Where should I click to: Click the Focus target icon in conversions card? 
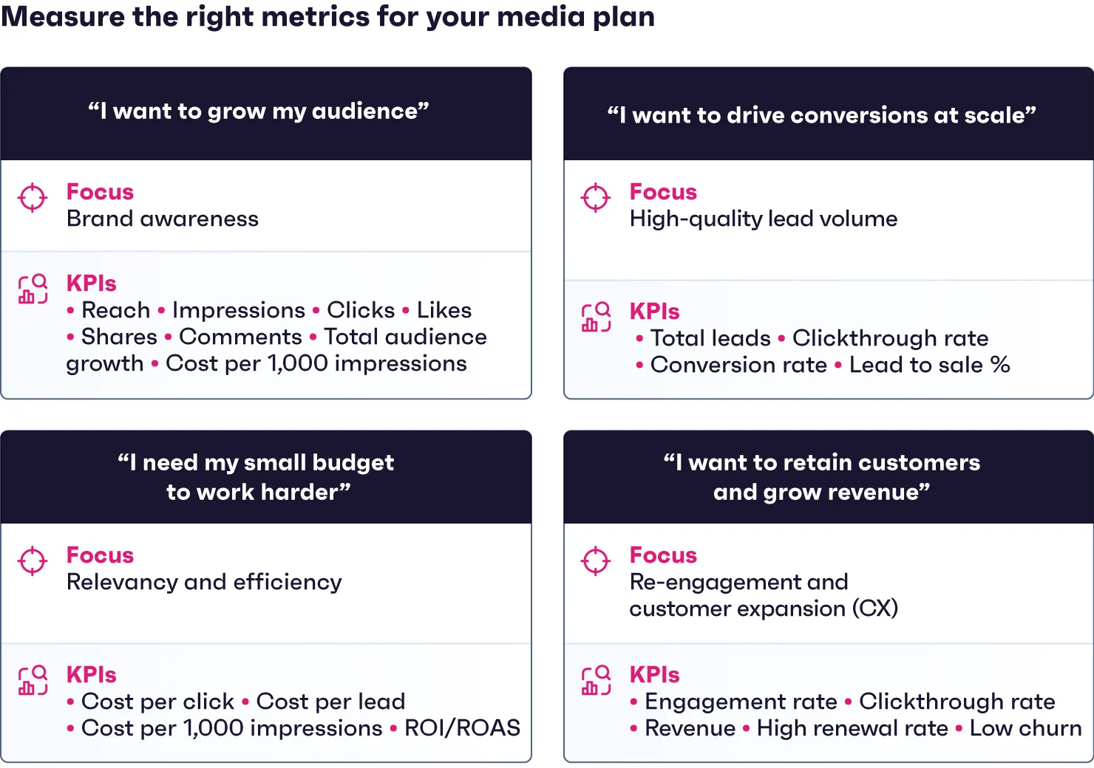coord(596,198)
